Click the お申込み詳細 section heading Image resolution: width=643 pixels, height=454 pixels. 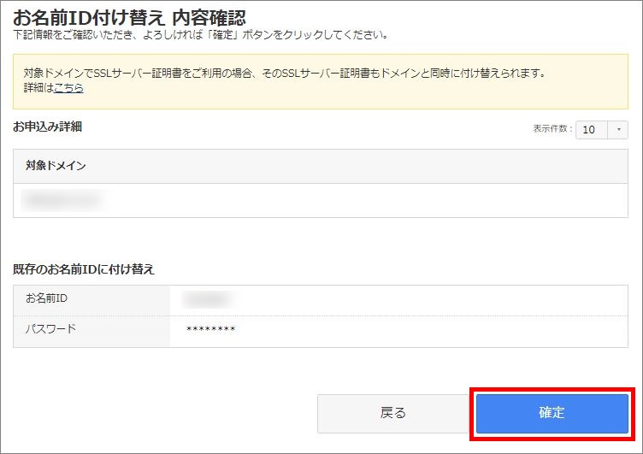[x=48, y=127]
